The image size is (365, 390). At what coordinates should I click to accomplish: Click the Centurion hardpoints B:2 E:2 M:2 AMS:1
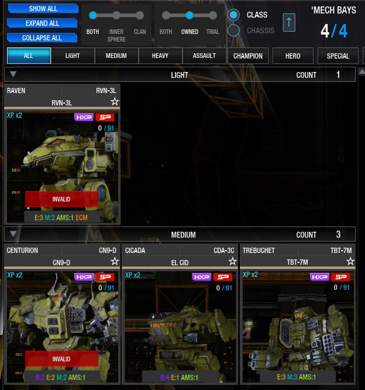(x=61, y=377)
